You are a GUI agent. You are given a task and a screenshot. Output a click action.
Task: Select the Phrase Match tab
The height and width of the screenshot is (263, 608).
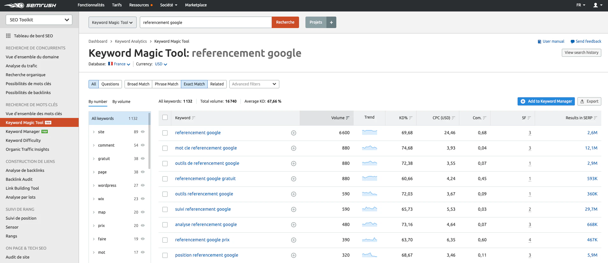pyautogui.click(x=167, y=84)
